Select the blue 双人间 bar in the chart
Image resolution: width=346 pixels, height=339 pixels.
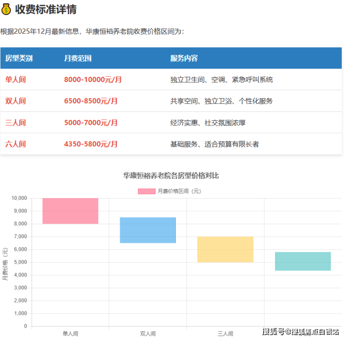coord(148,230)
